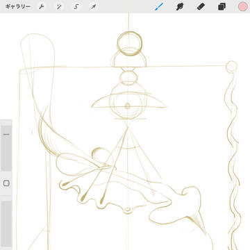The image size is (250, 250).
Task: Open the Actions wrench menu
Action: 42,7
